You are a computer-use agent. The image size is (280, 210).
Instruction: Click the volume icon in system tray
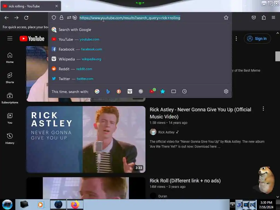252,205
